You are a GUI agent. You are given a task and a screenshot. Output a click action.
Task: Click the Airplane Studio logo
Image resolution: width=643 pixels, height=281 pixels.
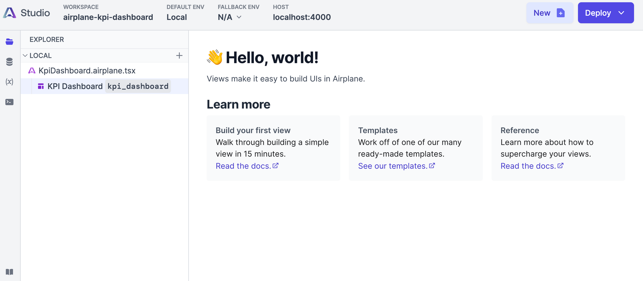point(10,13)
